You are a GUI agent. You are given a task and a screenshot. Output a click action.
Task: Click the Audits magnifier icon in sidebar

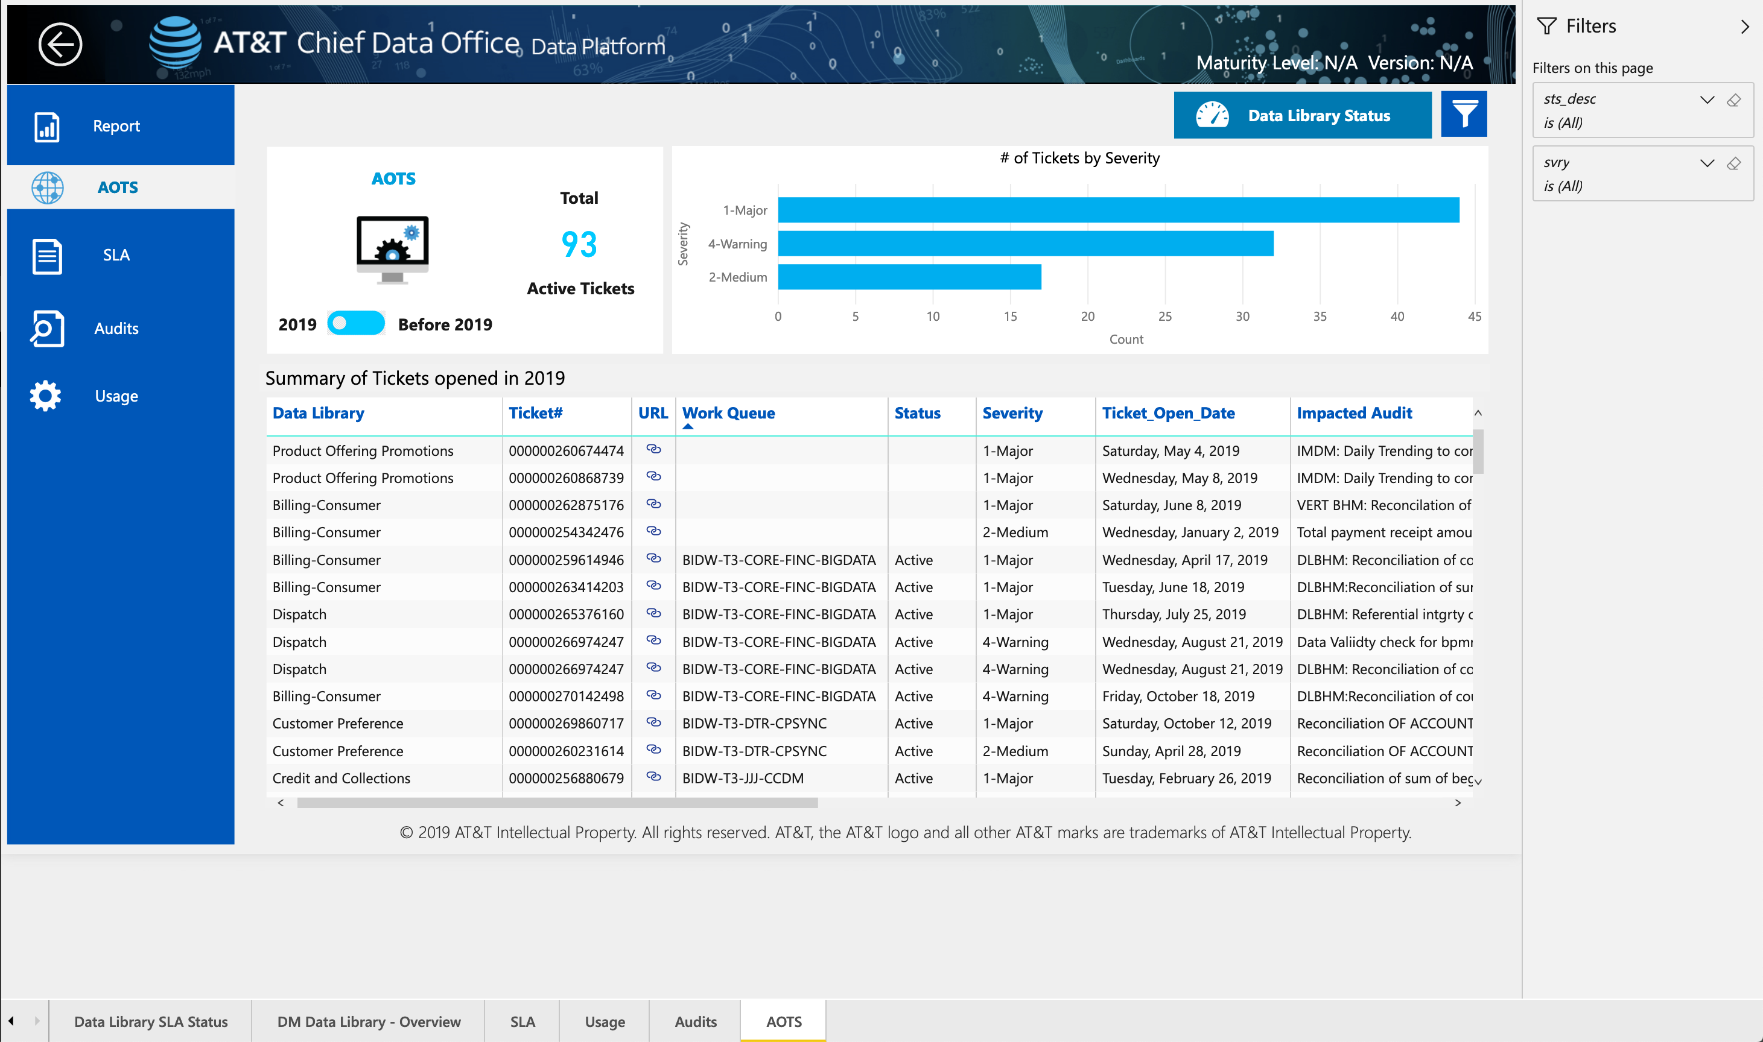click(x=46, y=329)
